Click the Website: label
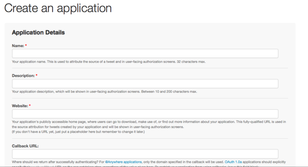 tap(20, 106)
